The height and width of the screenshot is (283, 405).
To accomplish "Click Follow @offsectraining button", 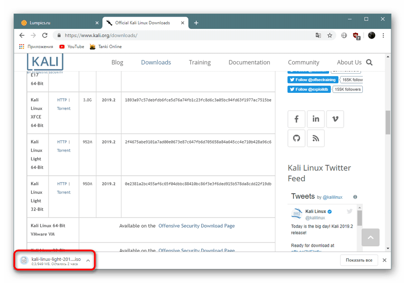I will coord(313,80).
